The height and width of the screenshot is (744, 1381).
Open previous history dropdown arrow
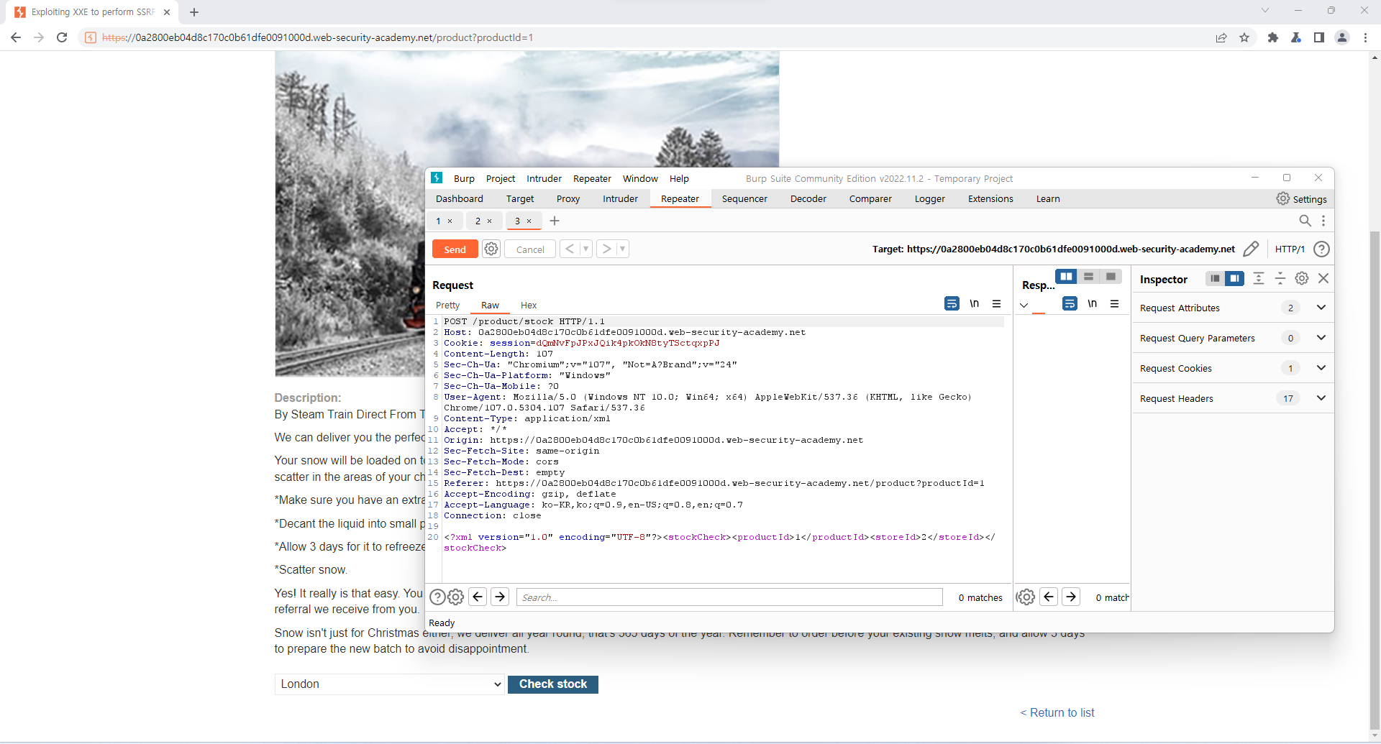pos(586,249)
